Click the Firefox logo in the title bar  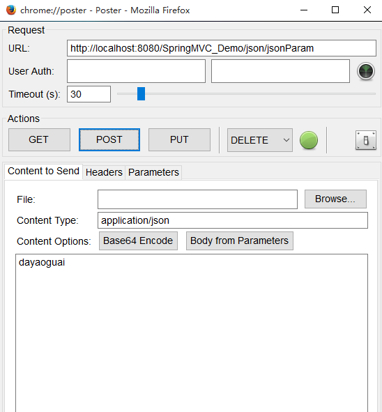(11, 10)
